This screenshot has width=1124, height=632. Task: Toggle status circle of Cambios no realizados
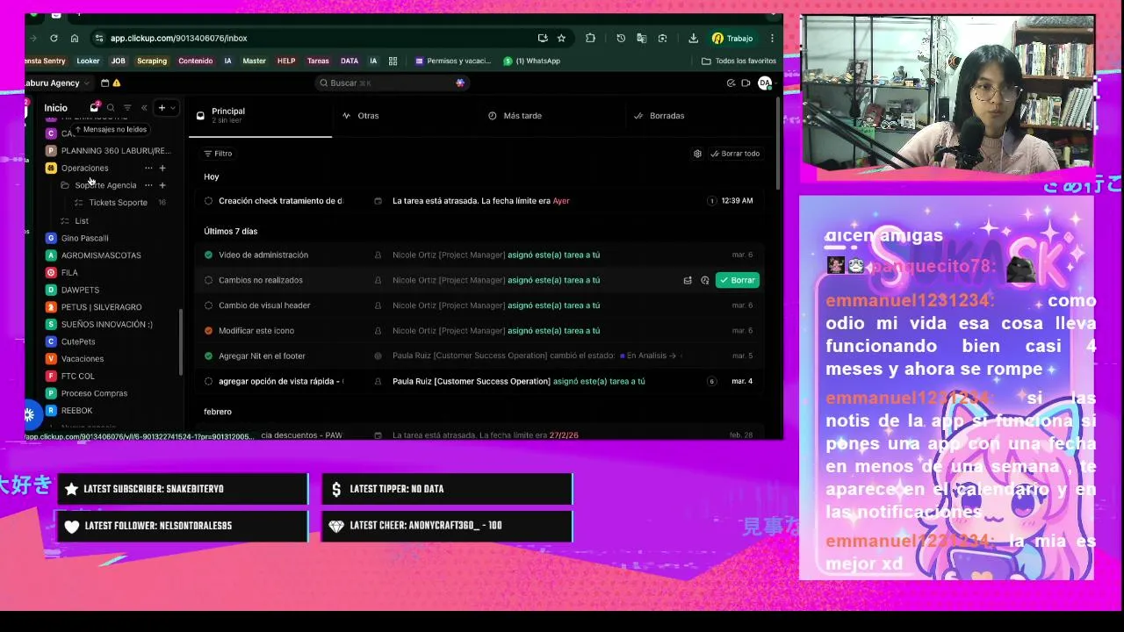pos(208,280)
